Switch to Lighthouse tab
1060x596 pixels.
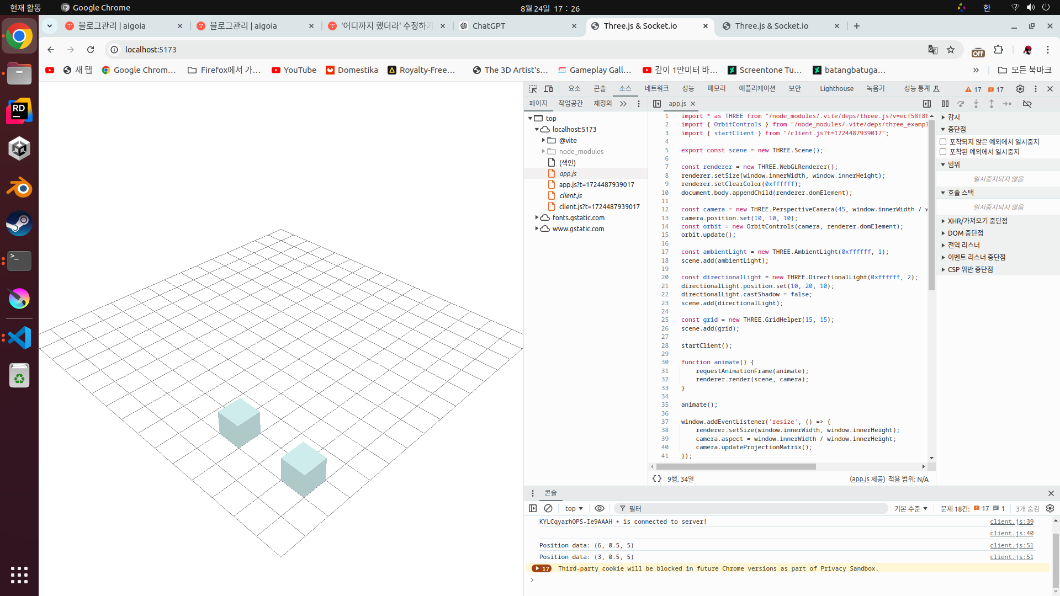tap(836, 88)
